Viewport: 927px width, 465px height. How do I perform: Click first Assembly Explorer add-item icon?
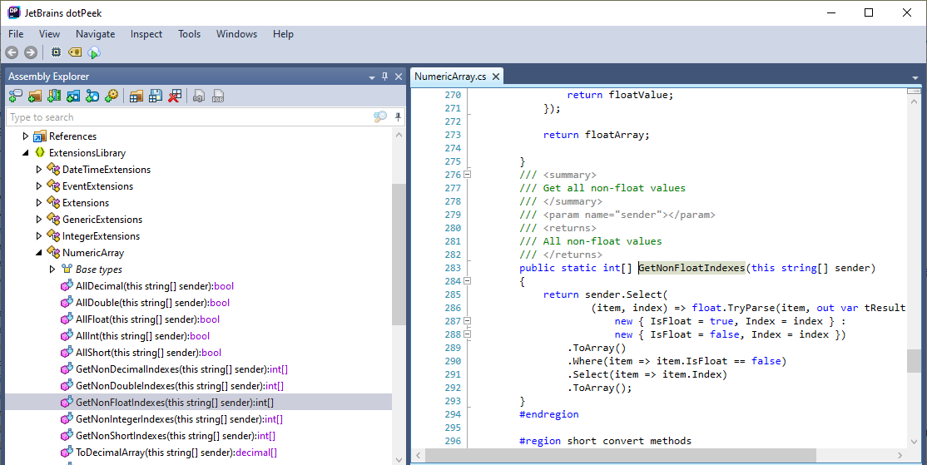pos(16,96)
